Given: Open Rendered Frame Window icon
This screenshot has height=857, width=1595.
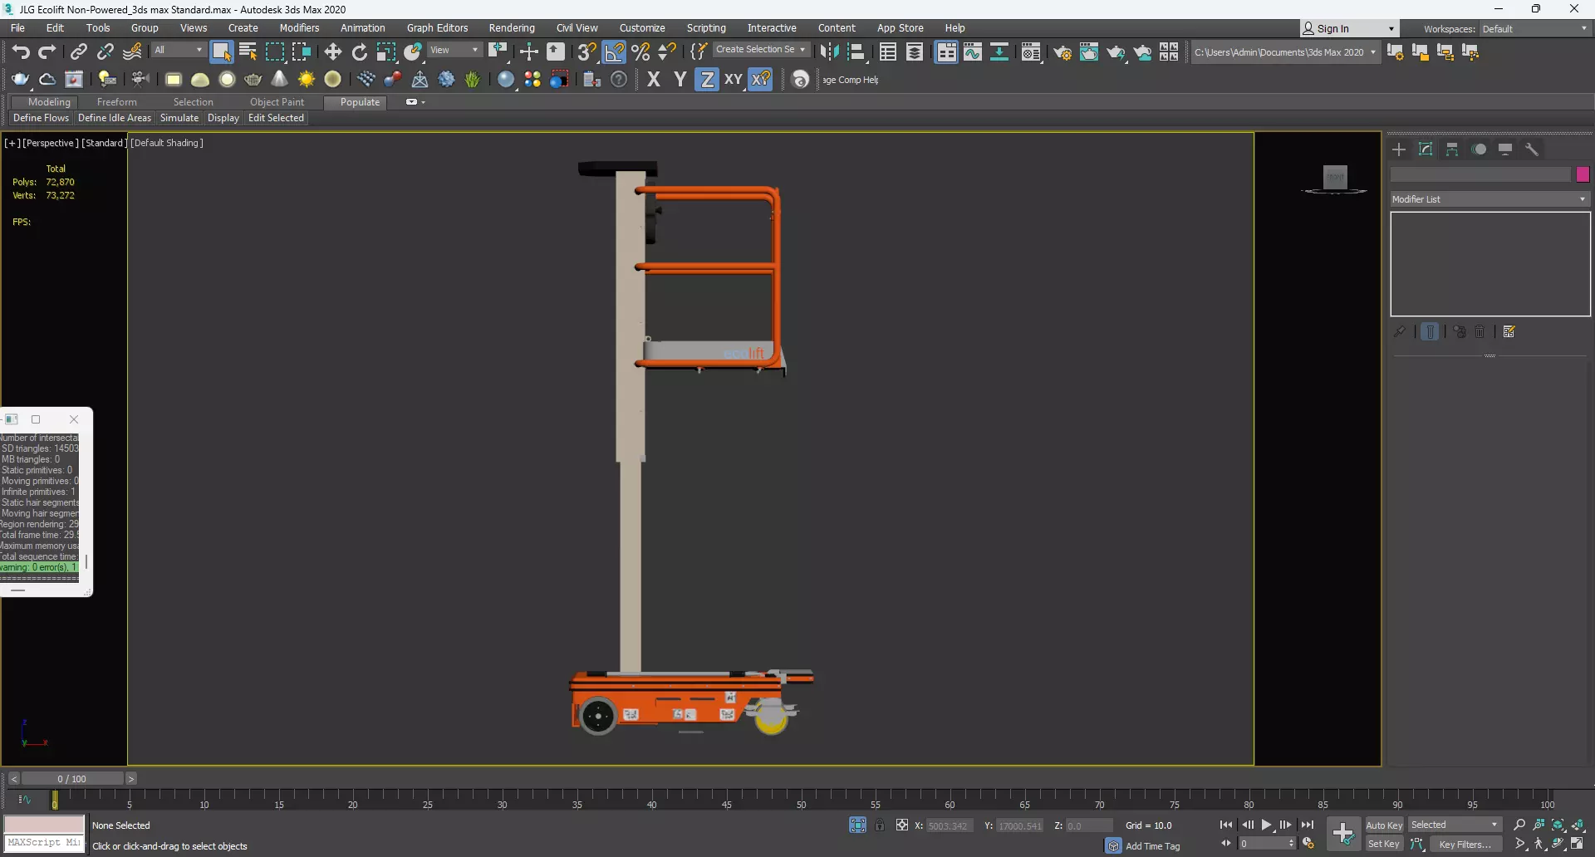Looking at the screenshot, I should tap(1088, 51).
